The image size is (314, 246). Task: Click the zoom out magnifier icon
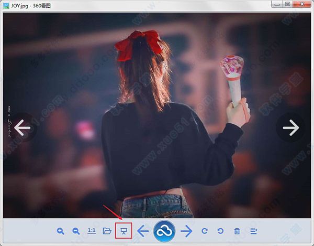(x=76, y=231)
